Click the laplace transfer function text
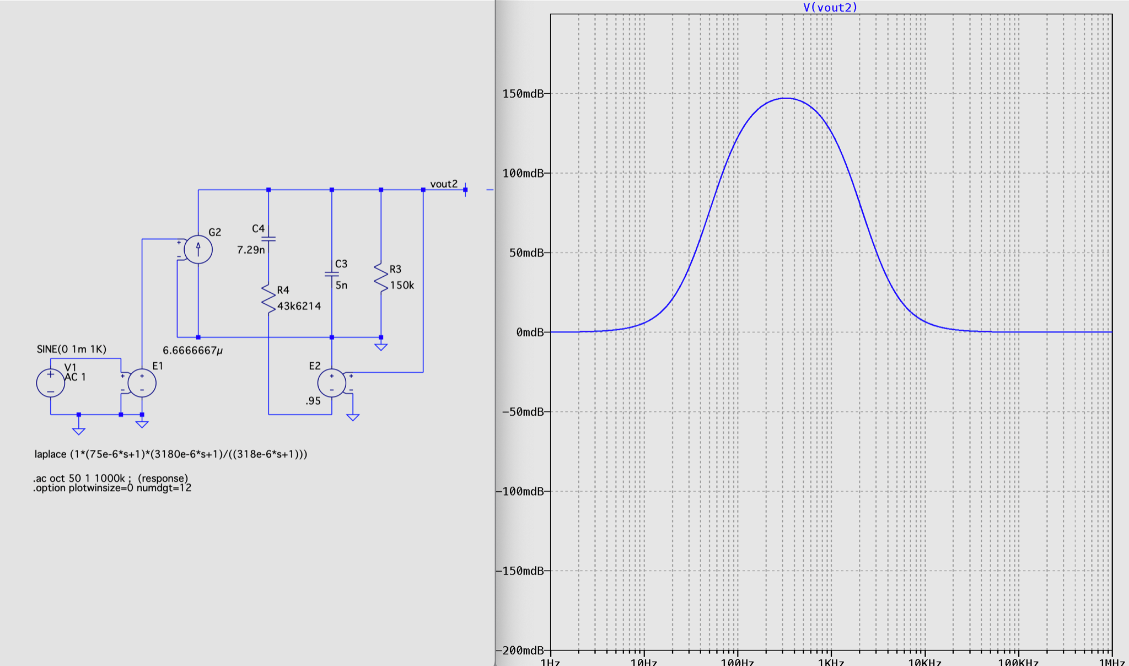This screenshot has height=666, width=1129. tap(171, 454)
